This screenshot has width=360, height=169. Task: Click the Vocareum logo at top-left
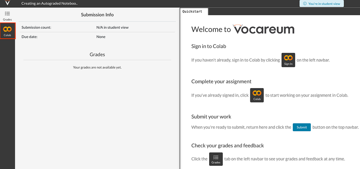click(x=8, y=3)
